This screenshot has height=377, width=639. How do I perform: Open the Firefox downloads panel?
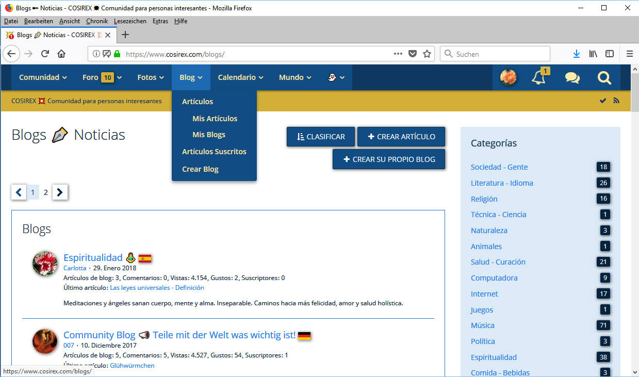[x=577, y=54]
